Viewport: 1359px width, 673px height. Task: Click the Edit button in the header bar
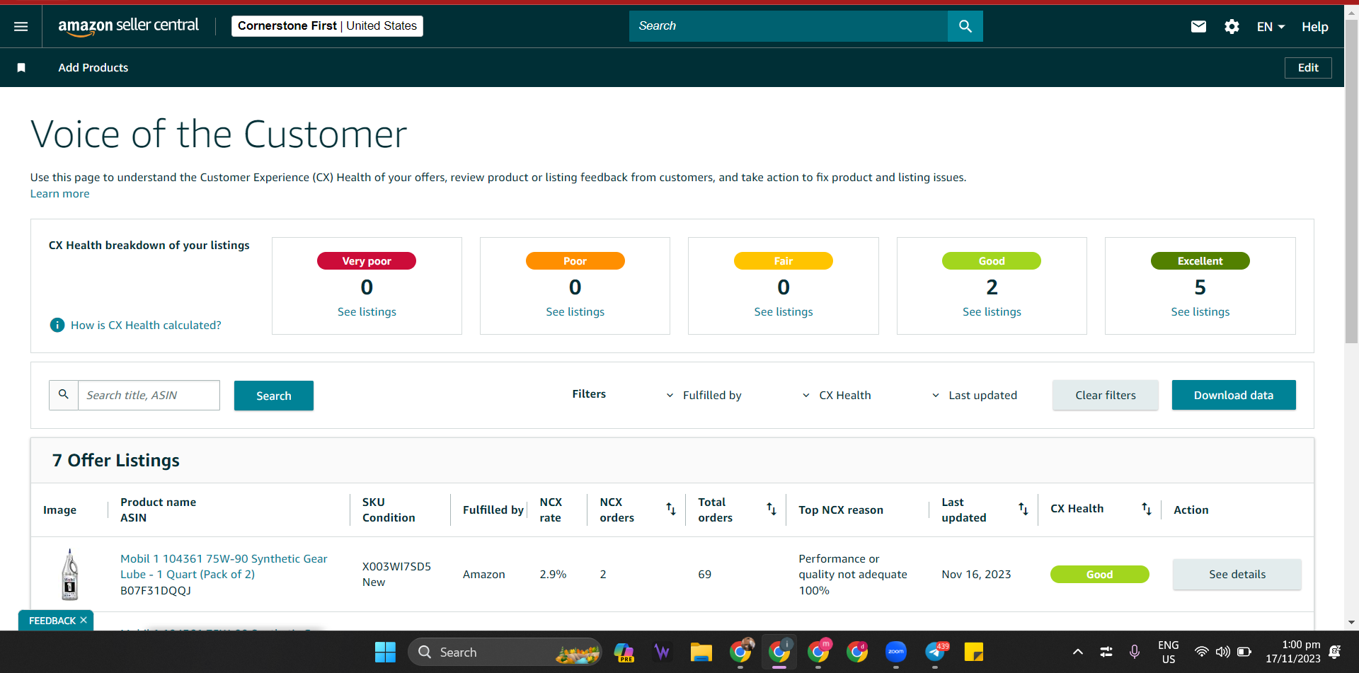(1308, 68)
